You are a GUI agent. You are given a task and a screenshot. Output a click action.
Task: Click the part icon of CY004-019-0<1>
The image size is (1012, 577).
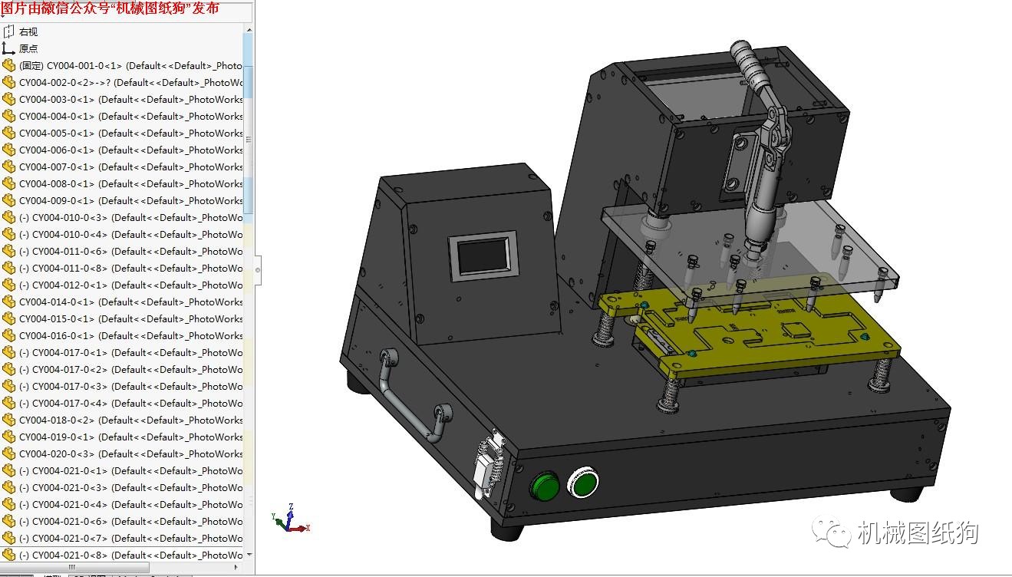pyautogui.click(x=8, y=437)
